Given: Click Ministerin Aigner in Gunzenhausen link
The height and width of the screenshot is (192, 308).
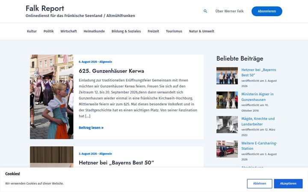Looking at the screenshot, I should tap(258, 97).
